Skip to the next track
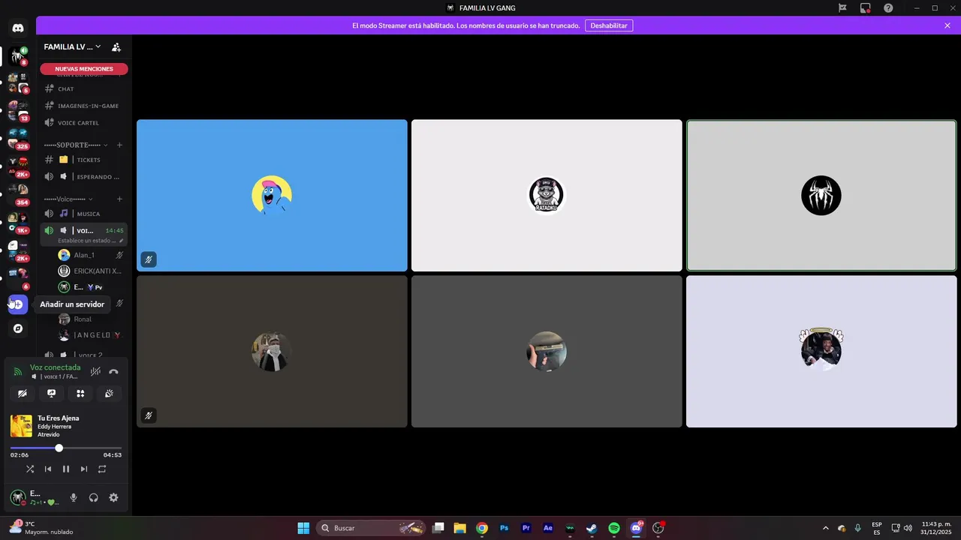The height and width of the screenshot is (540, 961). 84,469
